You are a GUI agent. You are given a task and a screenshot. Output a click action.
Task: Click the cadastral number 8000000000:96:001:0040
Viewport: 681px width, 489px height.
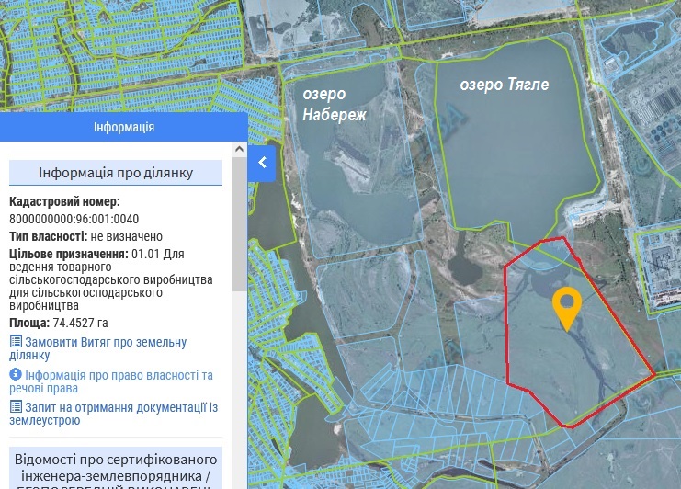(x=74, y=219)
